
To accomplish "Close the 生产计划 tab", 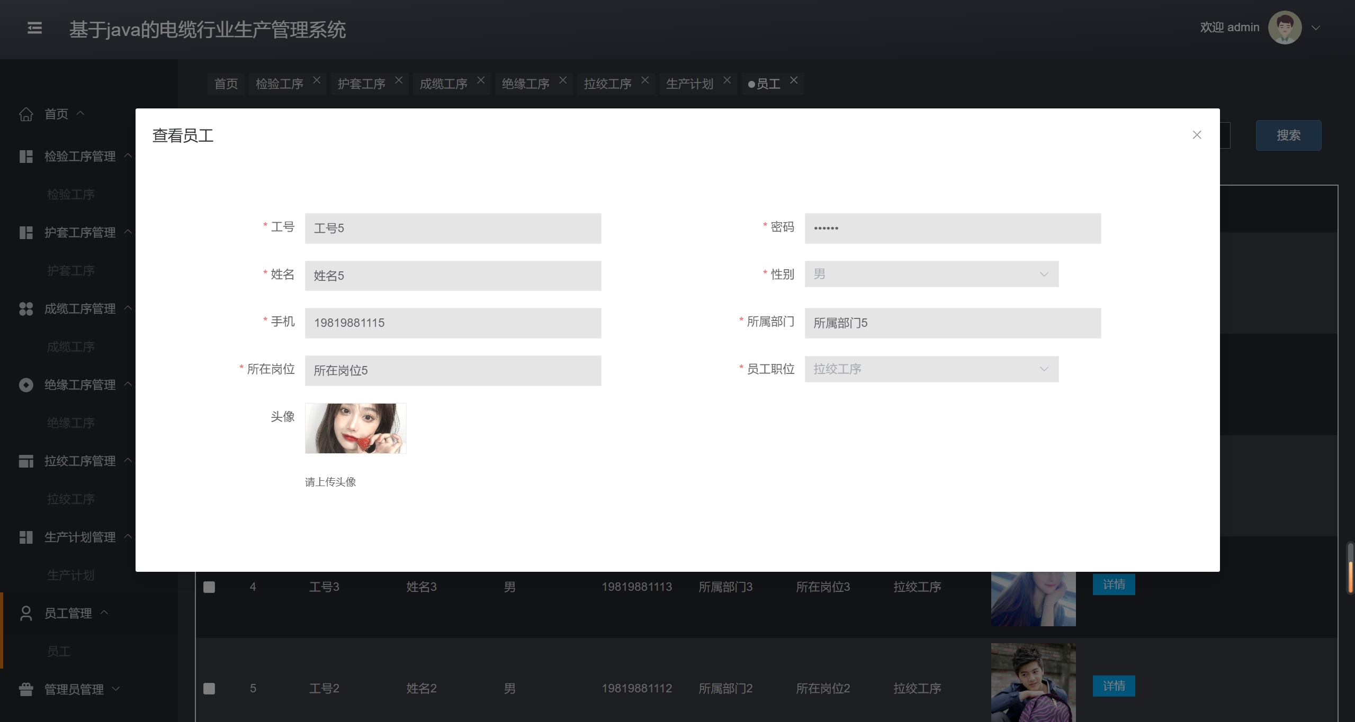I will coord(727,80).
